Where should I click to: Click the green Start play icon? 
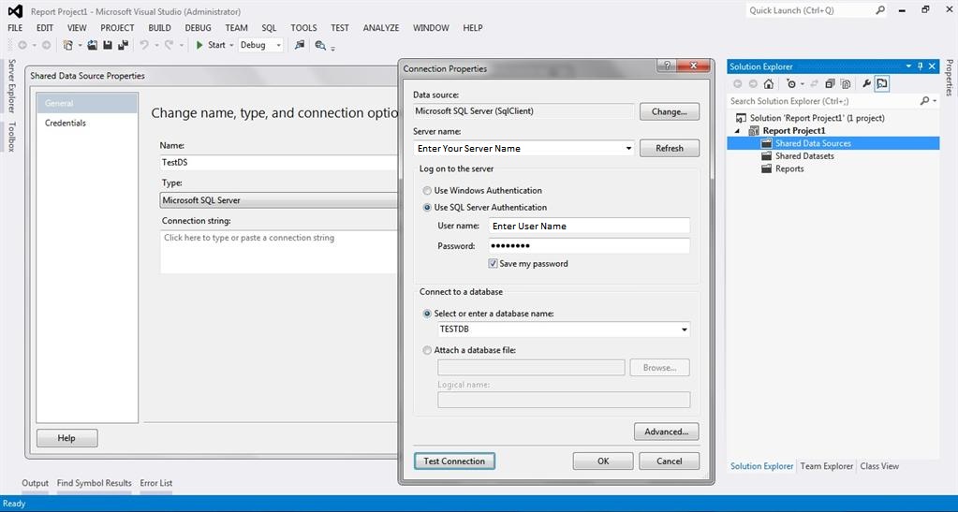(x=199, y=45)
